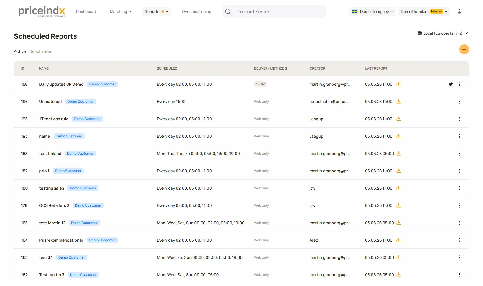The width and height of the screenshot is (483, 286).
Task: Download the test 34 report
Action: pyautogui.click(x=398, y=257)
